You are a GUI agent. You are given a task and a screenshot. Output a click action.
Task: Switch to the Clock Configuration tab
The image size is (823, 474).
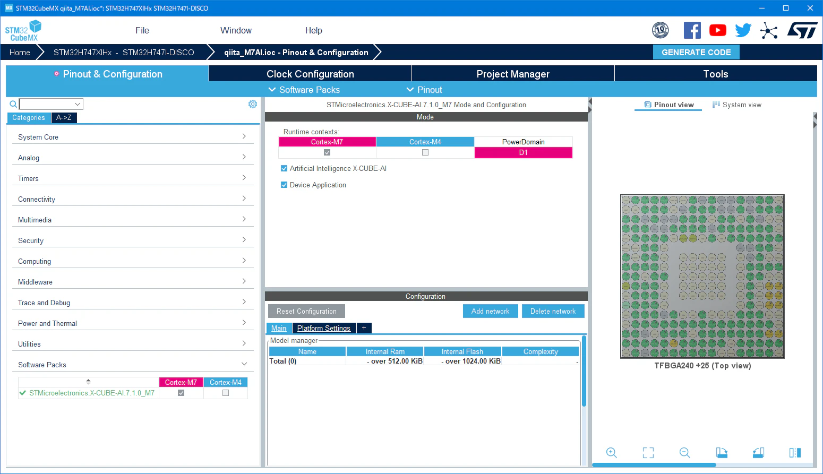[x=310, y=74]
